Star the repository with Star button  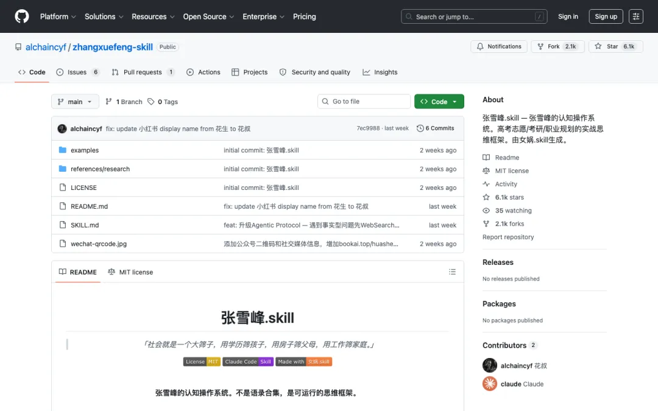tap(615, 46)
